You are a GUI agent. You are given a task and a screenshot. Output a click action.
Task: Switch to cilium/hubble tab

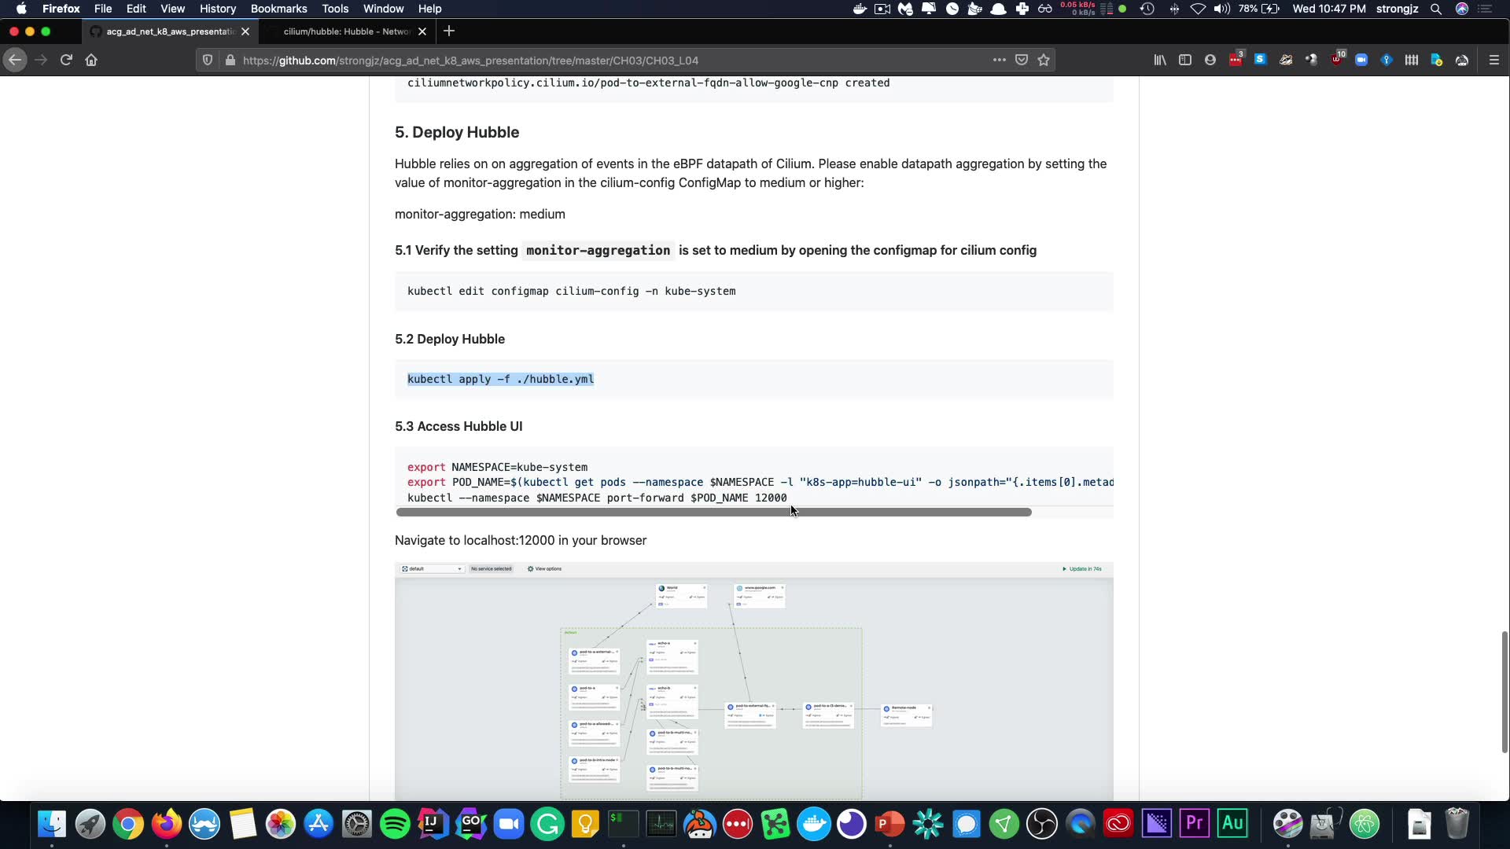346,31
